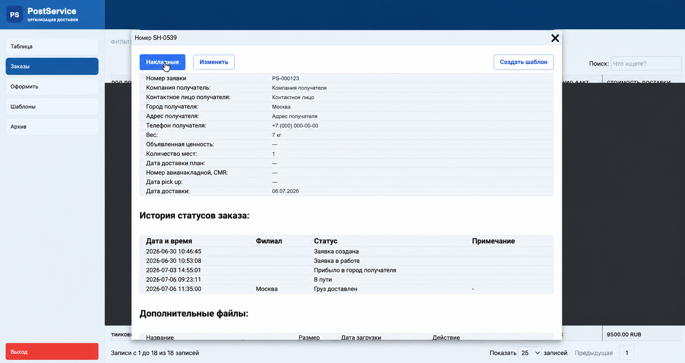Click the phone +7 (000) 000-00-00
The height and width of the screenshot is (363, 685).
(295, 126)
